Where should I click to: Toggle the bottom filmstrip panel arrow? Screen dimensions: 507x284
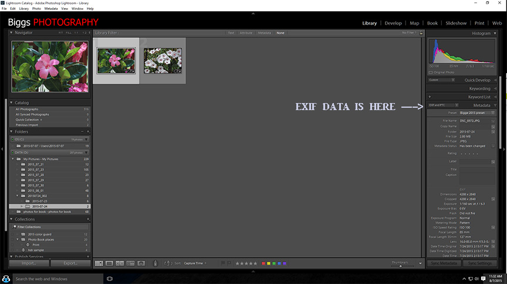(253, 272)
